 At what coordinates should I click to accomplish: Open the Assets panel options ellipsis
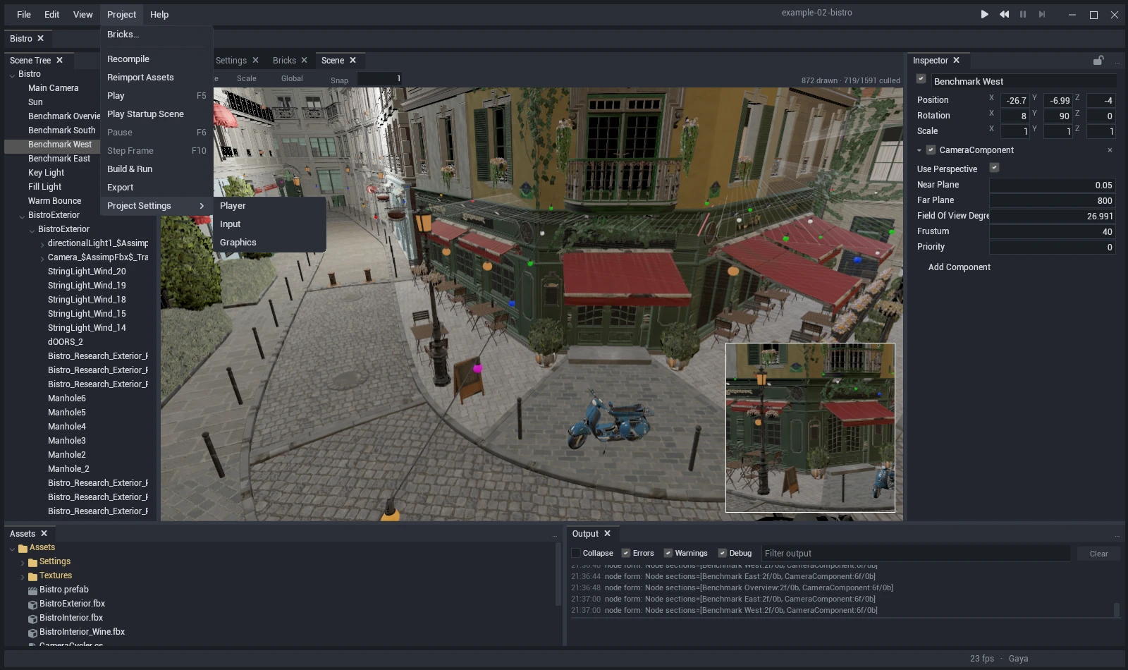pyautogui.click(x=555, y=536)
